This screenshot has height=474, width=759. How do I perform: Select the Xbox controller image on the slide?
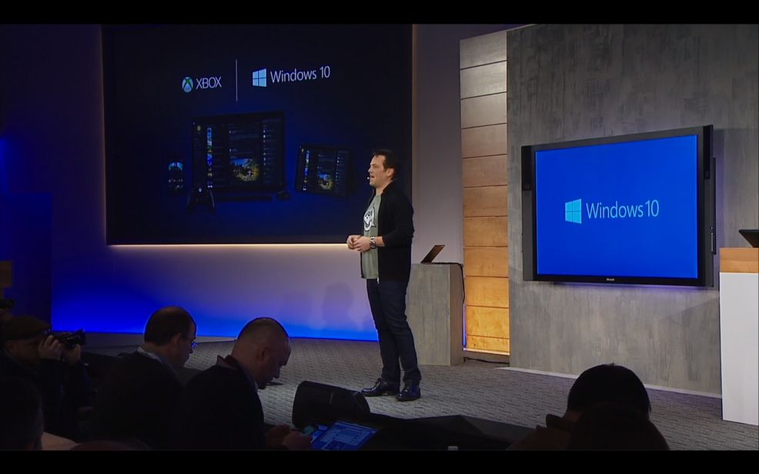click(201, 199)
